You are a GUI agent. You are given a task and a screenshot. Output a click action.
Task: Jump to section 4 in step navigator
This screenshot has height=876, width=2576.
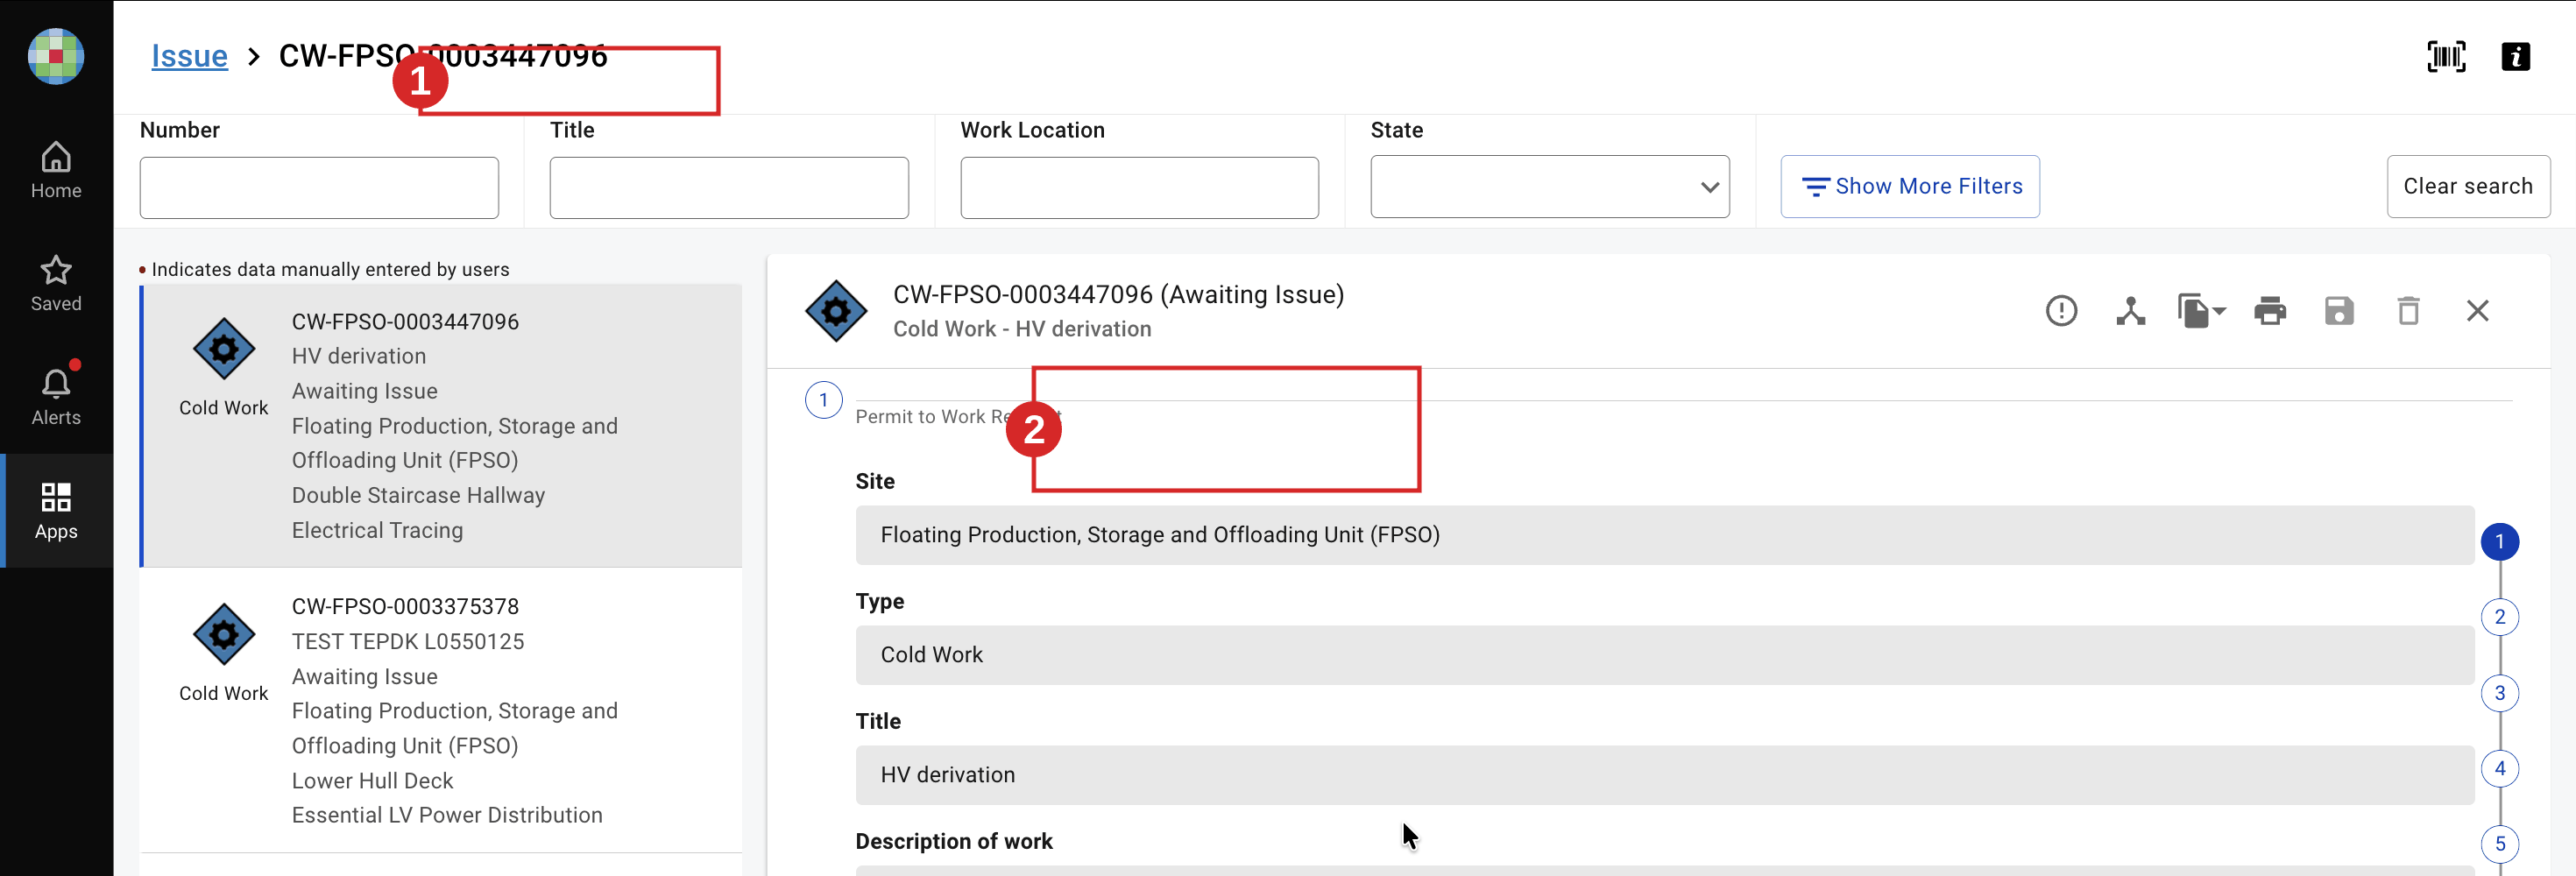pos(2499,768)
